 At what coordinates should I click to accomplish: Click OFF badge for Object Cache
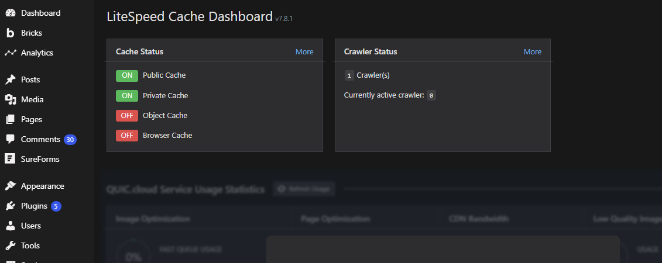point(127,116)
